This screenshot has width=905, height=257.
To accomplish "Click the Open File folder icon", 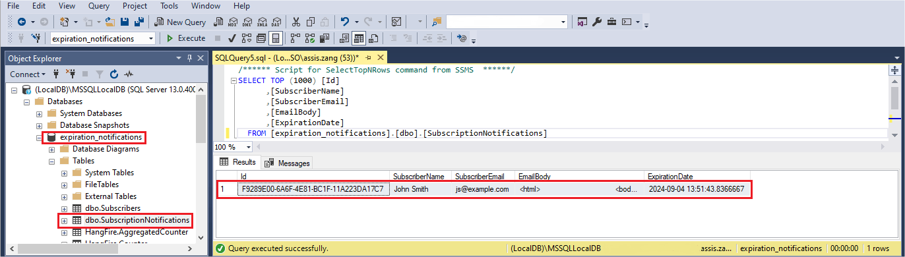I will 110,22.
